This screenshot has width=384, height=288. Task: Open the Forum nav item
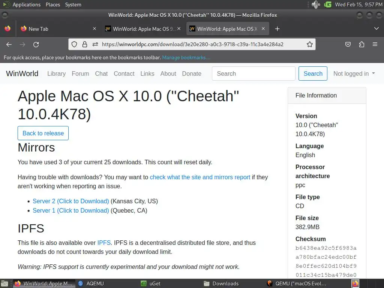pyautogui.click(x=80, y=73)
